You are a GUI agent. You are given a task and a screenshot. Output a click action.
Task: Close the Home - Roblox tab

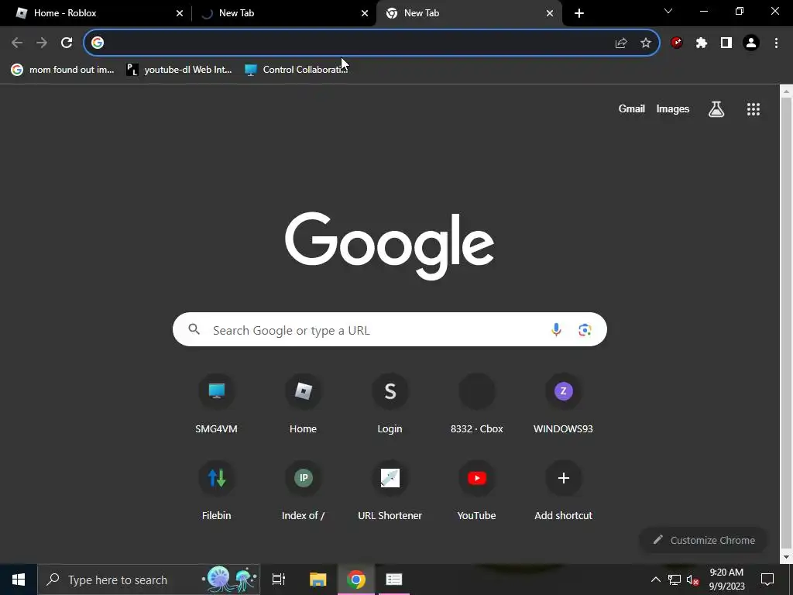[180, 13]
